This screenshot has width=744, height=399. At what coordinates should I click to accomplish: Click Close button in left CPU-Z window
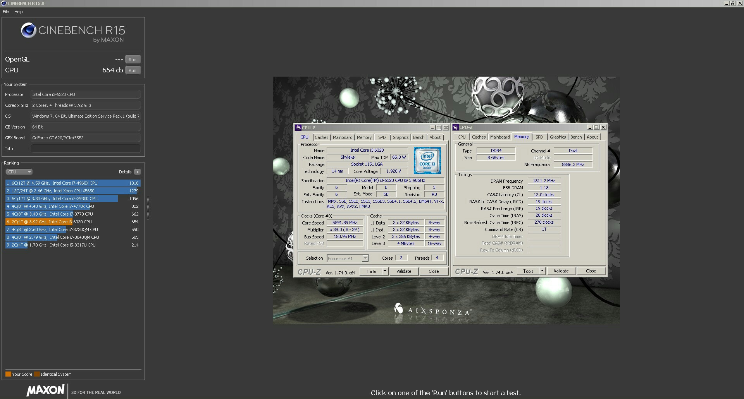tap(434, 272)
